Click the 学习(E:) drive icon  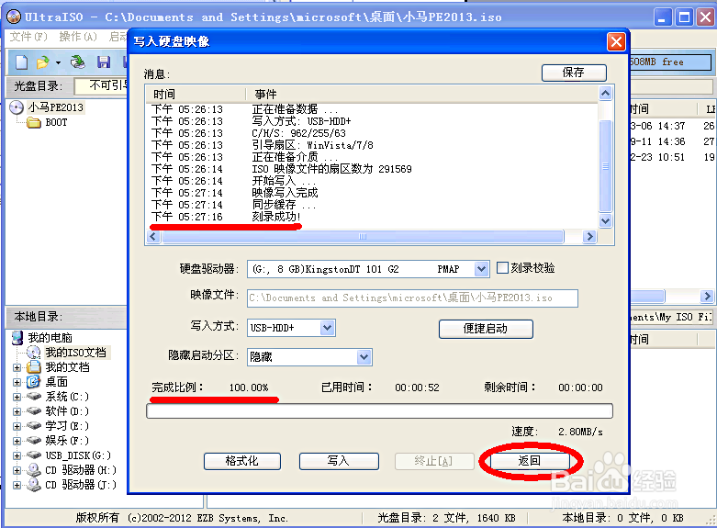(34, 425)
